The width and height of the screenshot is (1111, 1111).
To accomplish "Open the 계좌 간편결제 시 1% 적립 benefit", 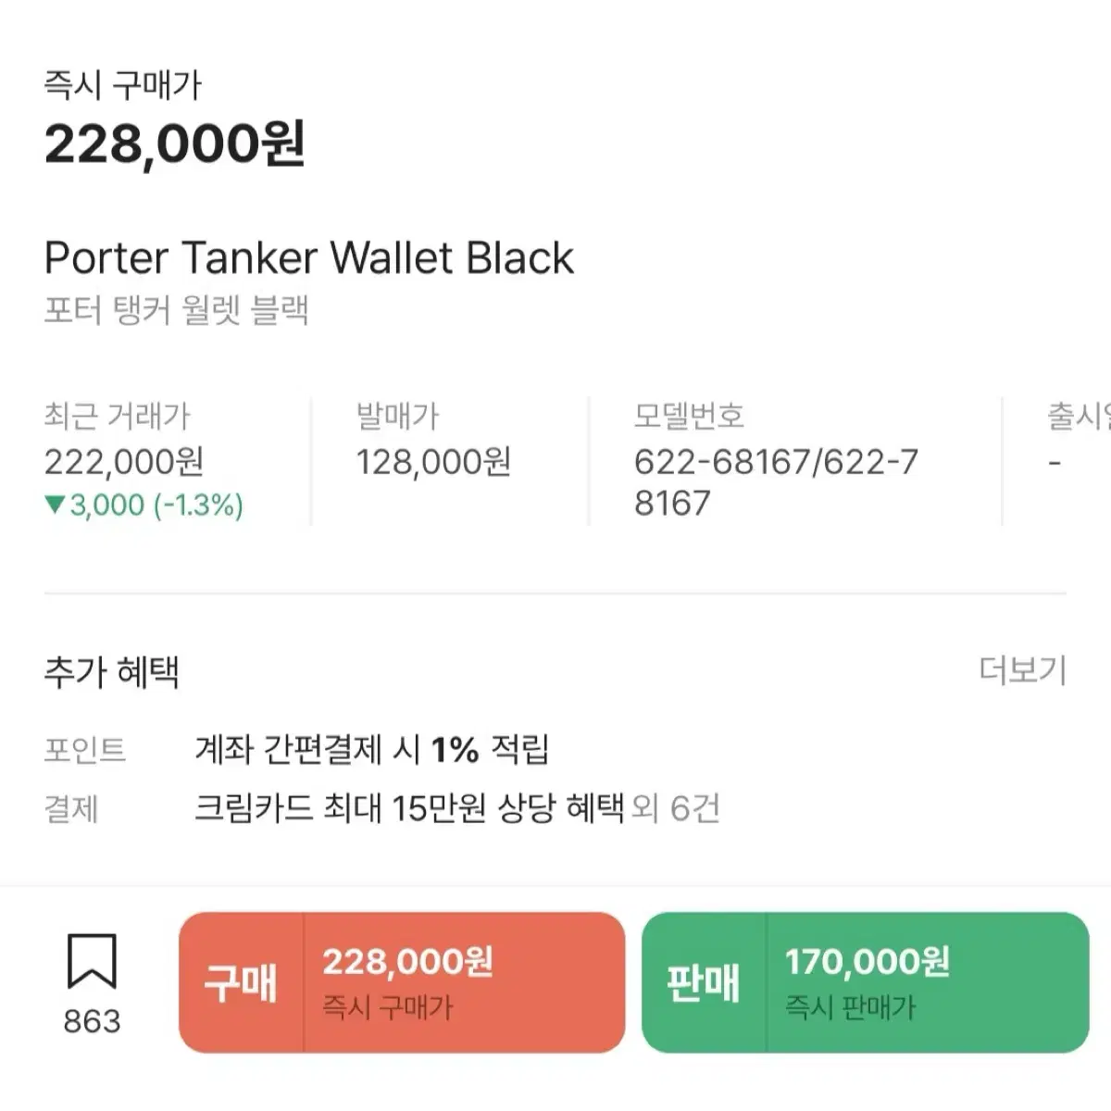I will tap(372, 749).
